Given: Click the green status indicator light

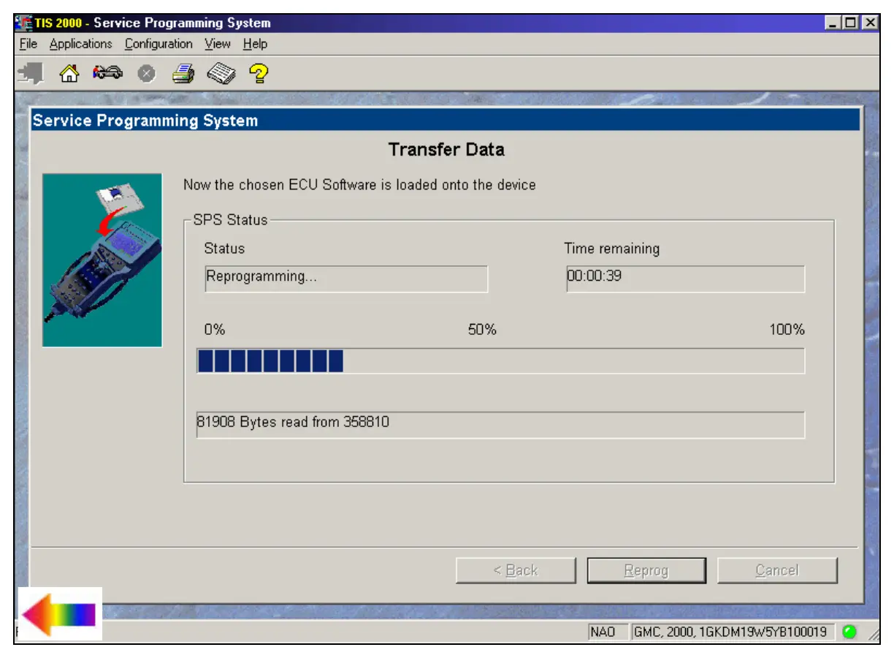Looking at the screenshot, I should pyautogui.click(x=849, y=632).
